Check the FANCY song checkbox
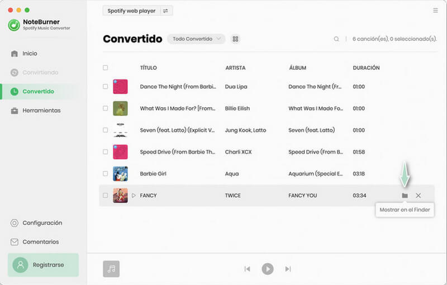 pos(105,195)
